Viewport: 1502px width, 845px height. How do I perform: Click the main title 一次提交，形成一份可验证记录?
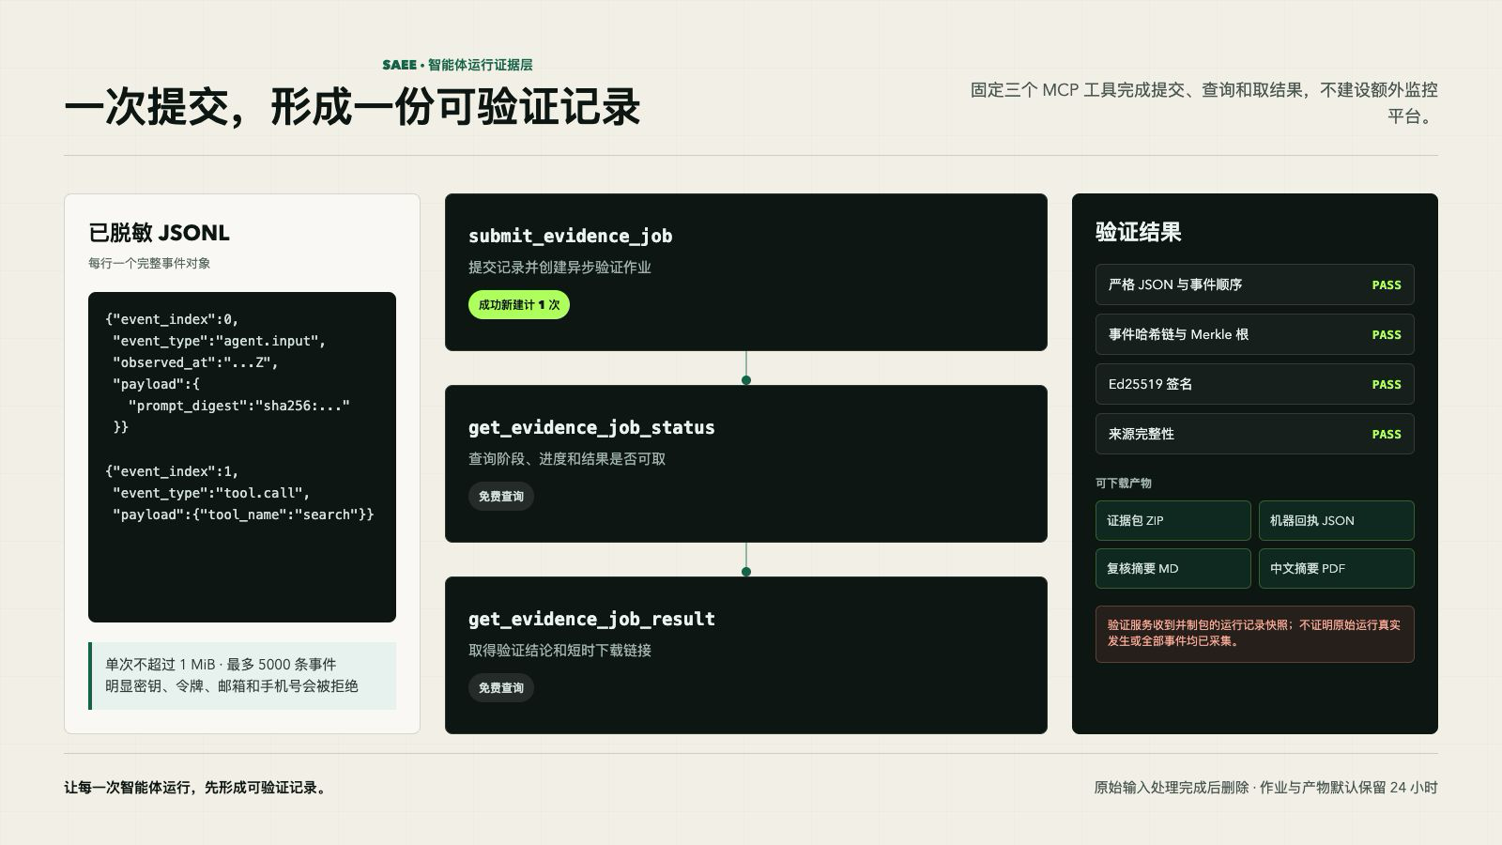tap(352, 107)
